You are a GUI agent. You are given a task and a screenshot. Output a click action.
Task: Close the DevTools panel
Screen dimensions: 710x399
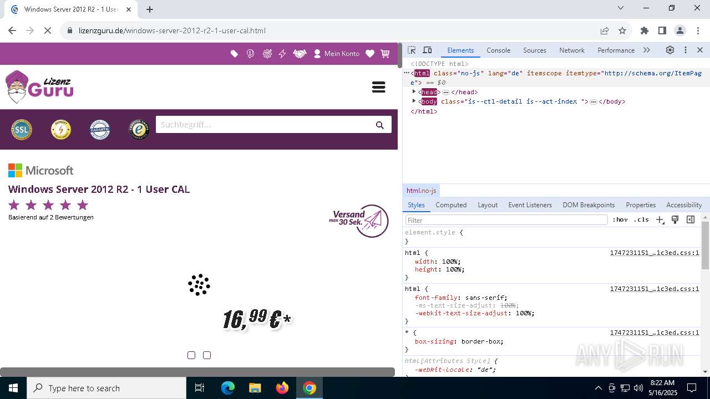click(x=700, y=50)
